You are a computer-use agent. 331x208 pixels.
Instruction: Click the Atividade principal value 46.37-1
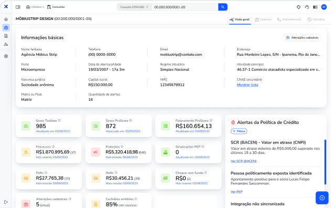coord(279,69)
